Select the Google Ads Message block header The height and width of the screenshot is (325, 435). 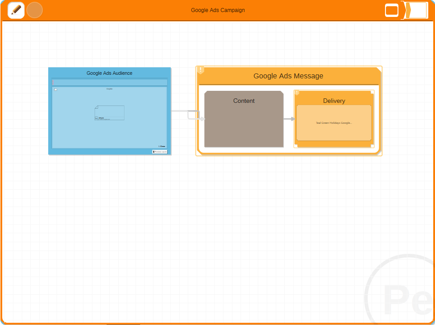tap(289, 76)
